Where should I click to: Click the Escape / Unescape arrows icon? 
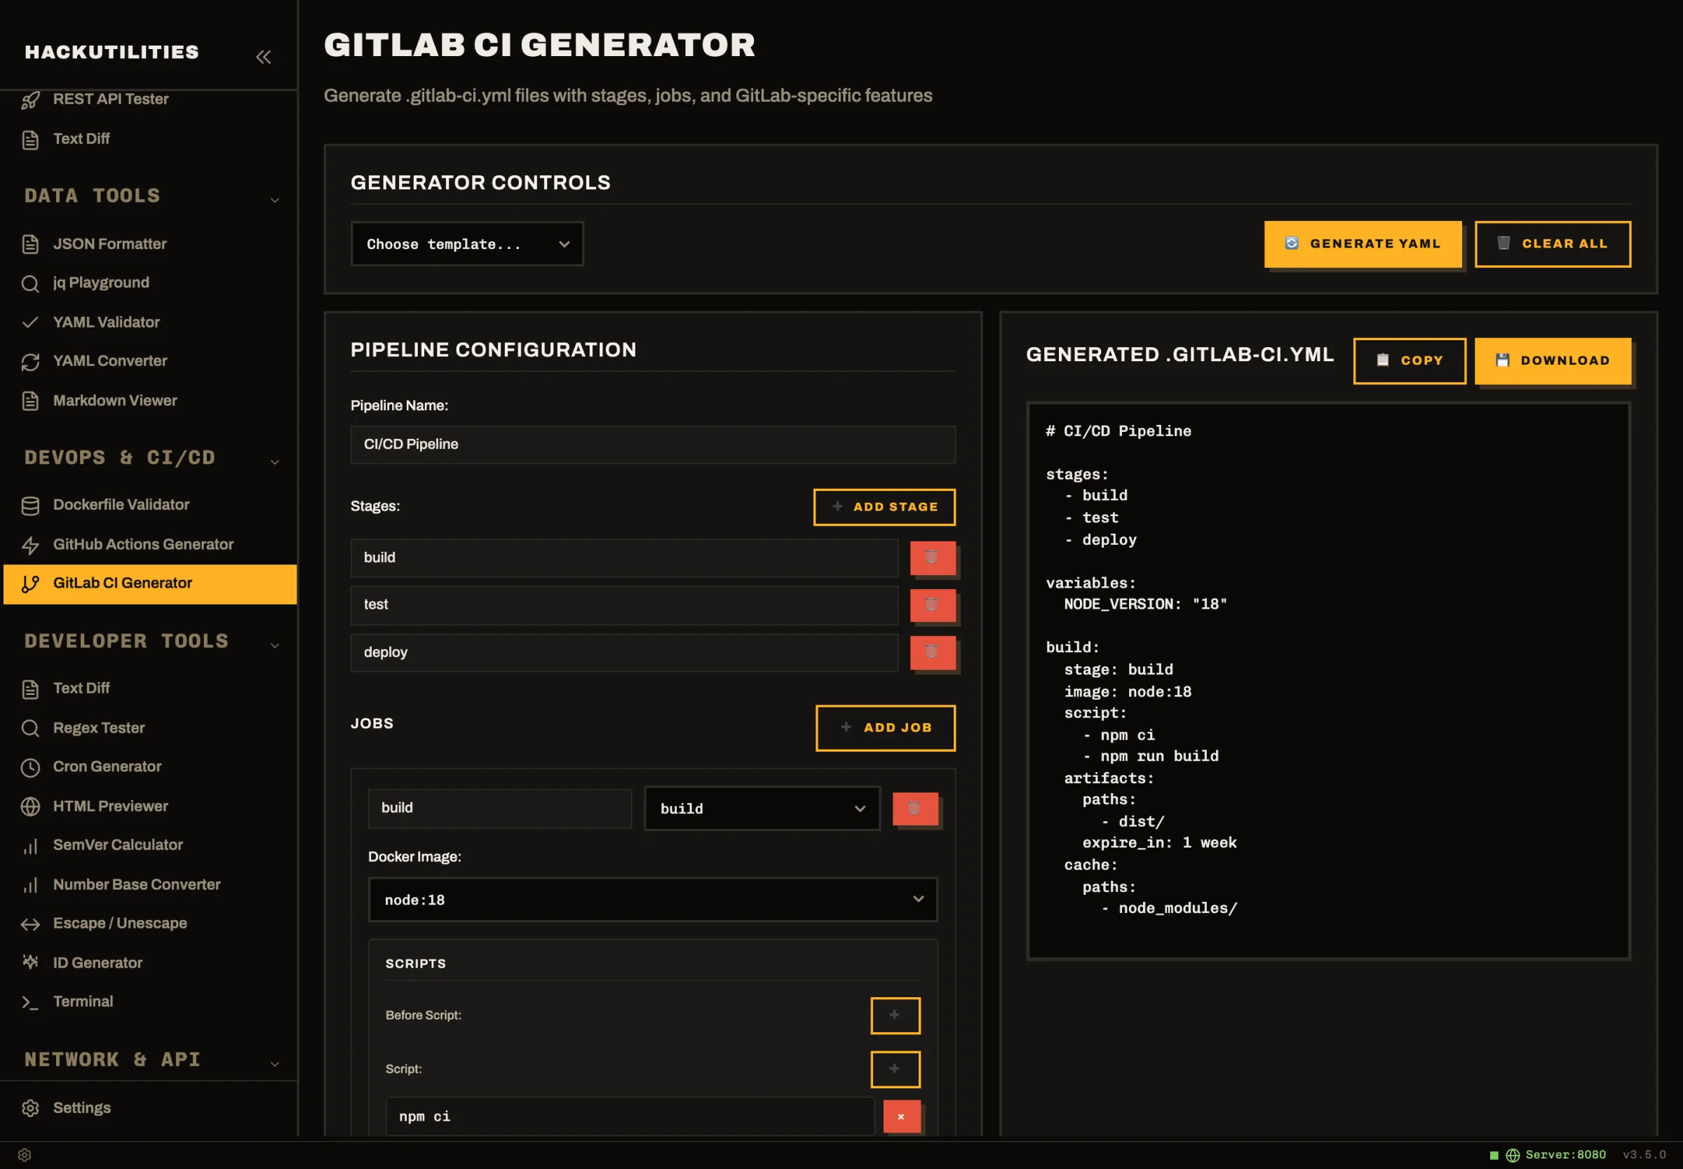click(30, 924)
